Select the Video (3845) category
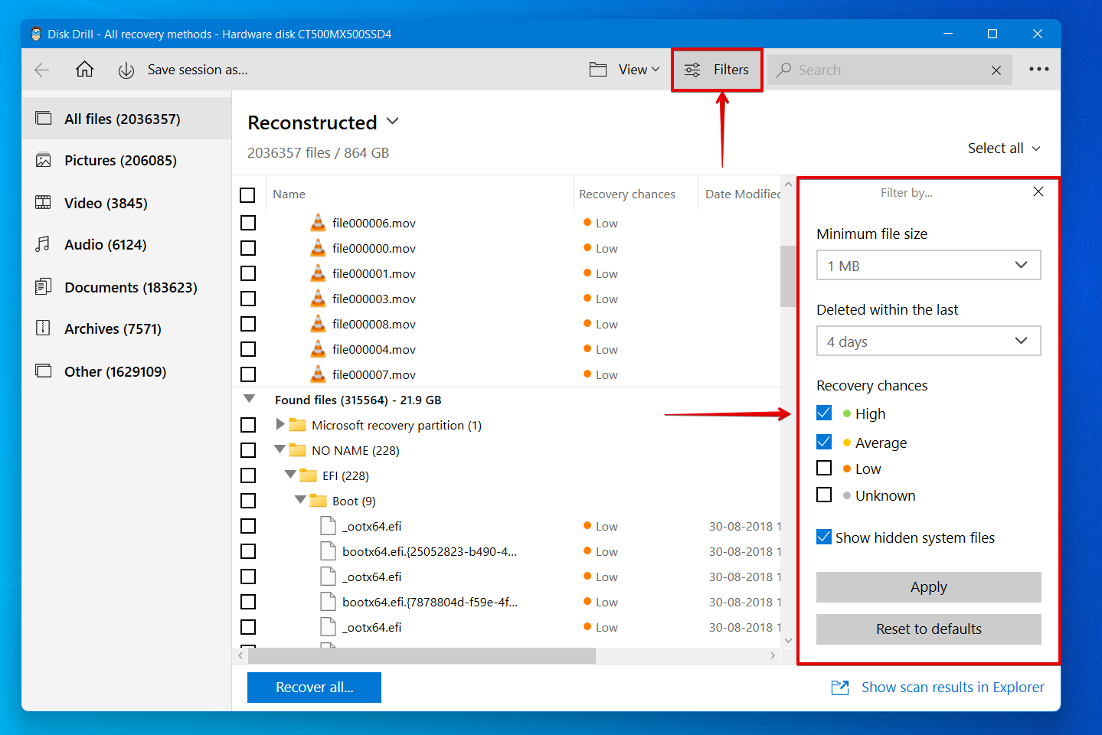1102x735 pixels. (126, 203)
